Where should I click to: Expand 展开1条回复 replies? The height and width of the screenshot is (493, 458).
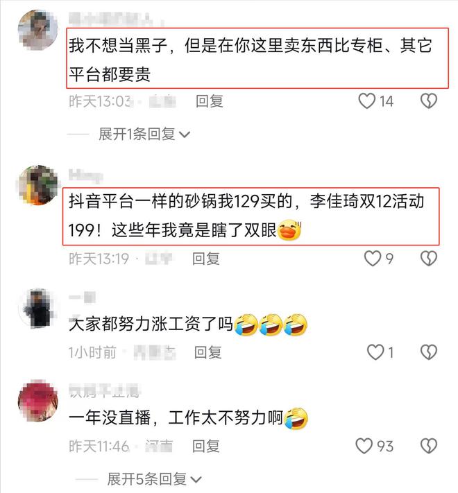144,135
